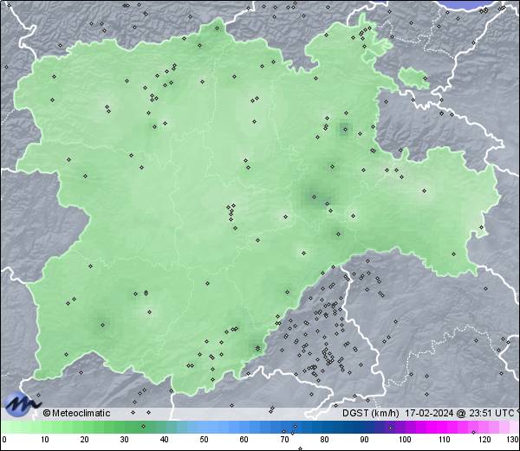Screen dimensions: 520x451
Task: Click the 80 value on the scale
Action: 325,440
